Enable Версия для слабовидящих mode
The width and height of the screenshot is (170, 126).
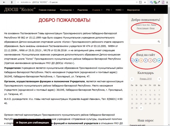[32, 123]
